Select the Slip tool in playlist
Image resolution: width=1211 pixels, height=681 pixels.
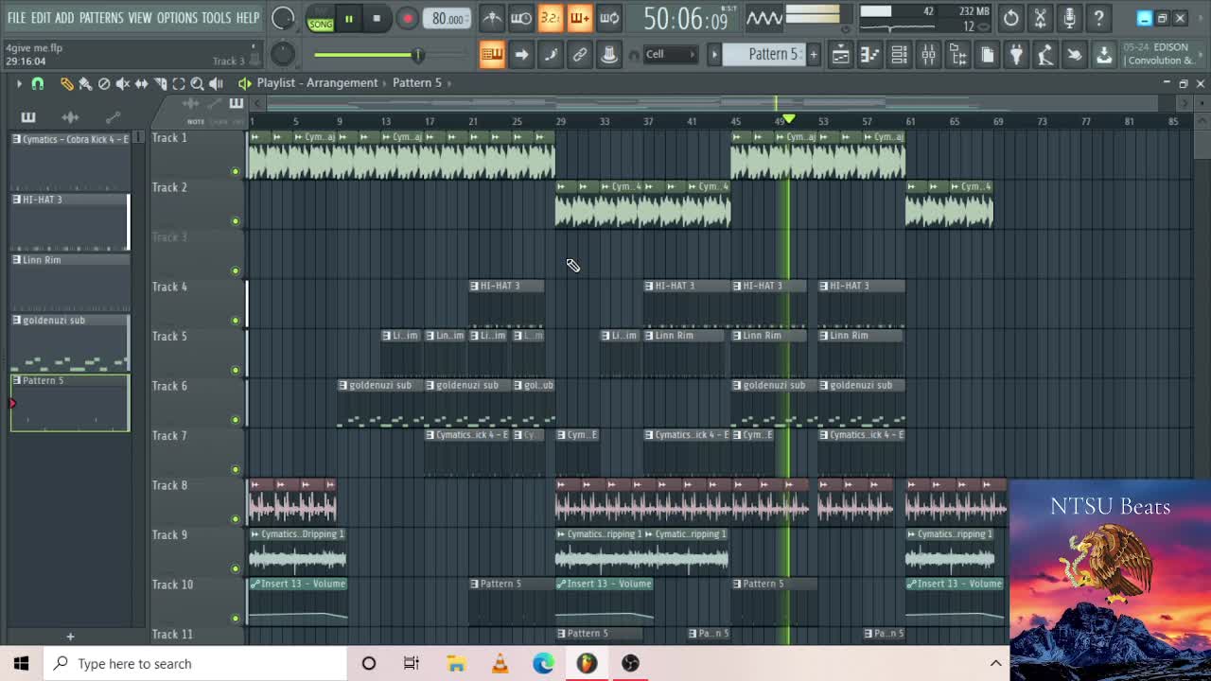(142, 83)
